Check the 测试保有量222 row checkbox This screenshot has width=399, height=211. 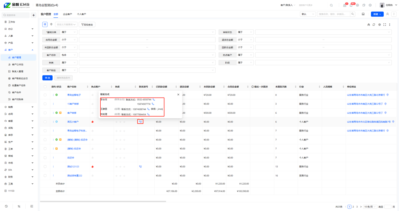45,176
